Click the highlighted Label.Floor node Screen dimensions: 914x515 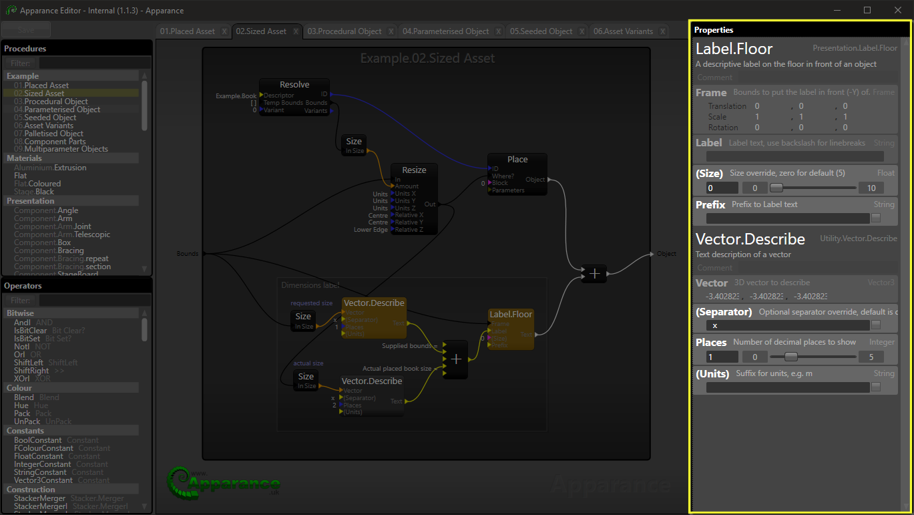(511, 314)
